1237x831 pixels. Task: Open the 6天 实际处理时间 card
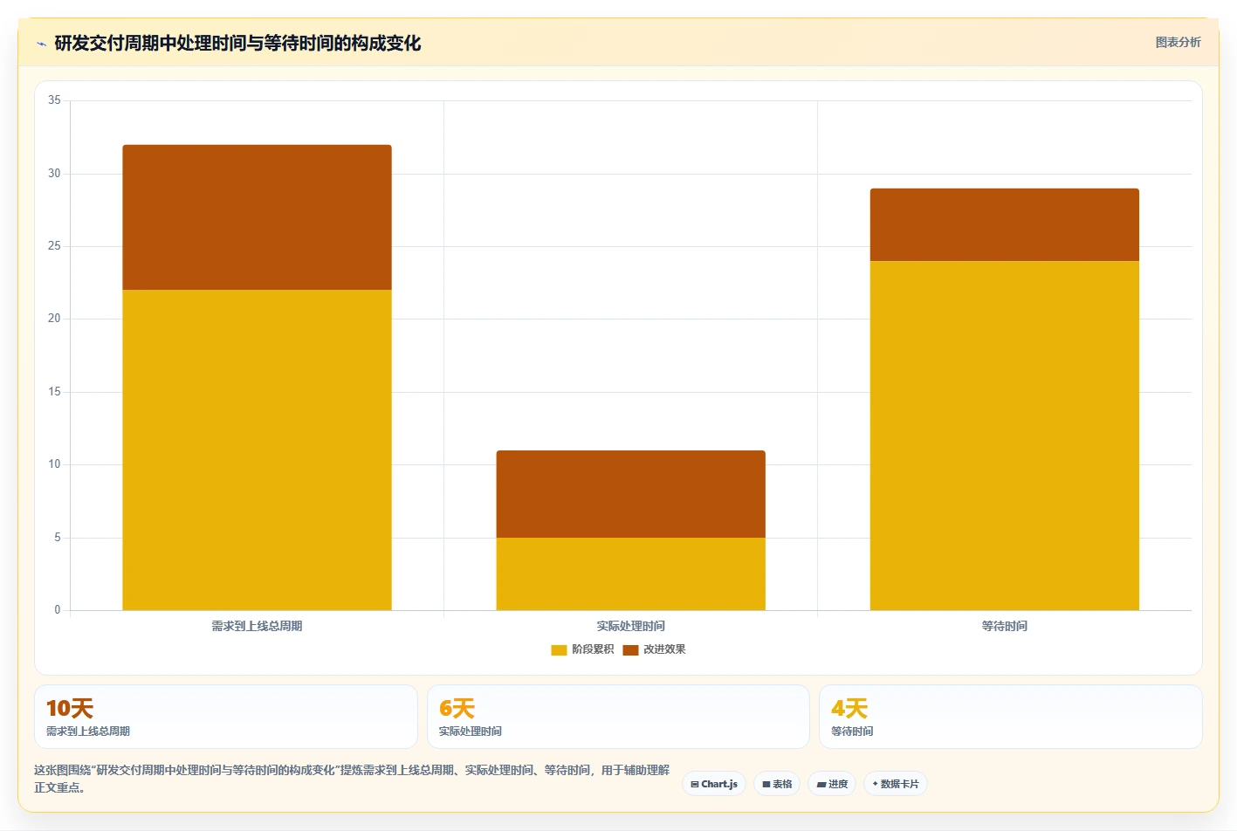point(618,717)
